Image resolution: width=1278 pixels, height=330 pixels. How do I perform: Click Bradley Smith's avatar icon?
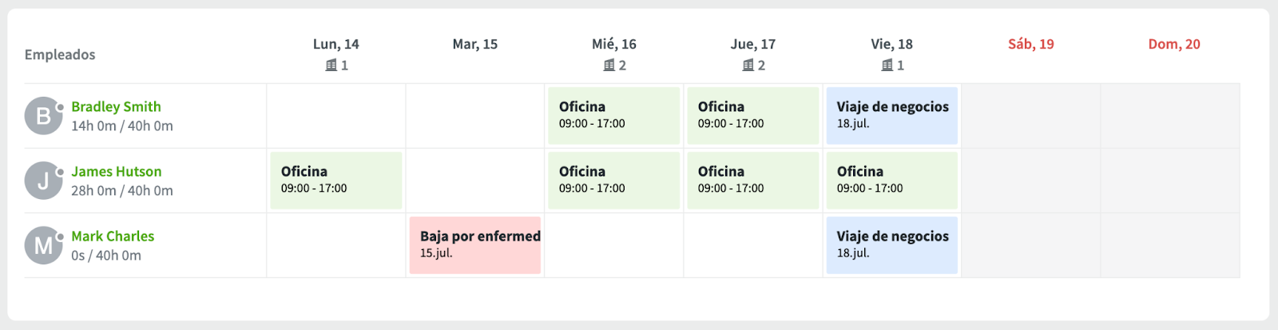tap(43, 116)
